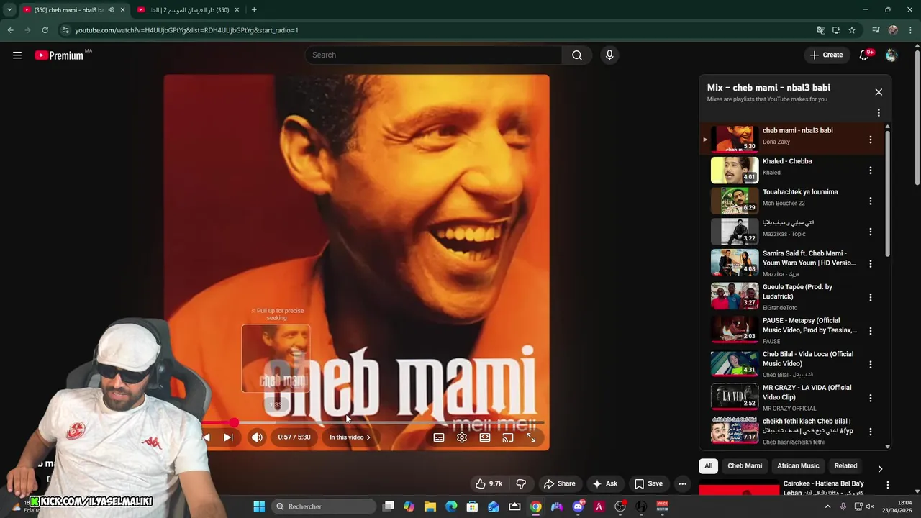
Task: Go back in Chrome history
Action: [x=10, y=30]
